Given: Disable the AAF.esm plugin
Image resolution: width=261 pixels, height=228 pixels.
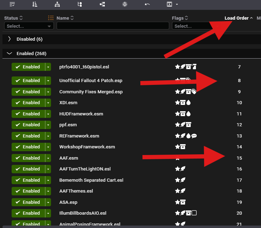Looking at the screenshot, I should click(x=28, y=158).
